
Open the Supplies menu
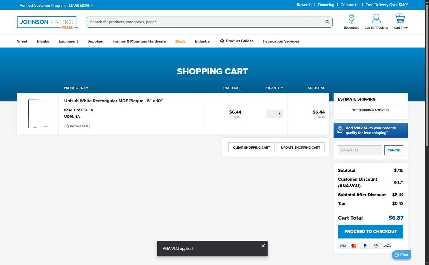pyautogui.click(x=95, y=41)
